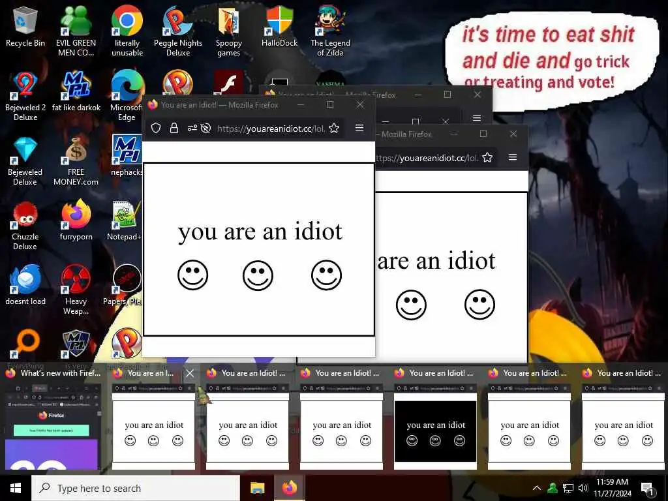668x501 pixels.
Task: Open Firefox shortcut named furryporn
Action: (76, 220)
